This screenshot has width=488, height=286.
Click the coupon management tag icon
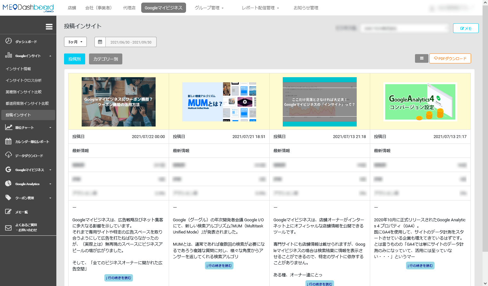[x=9, y=198]
